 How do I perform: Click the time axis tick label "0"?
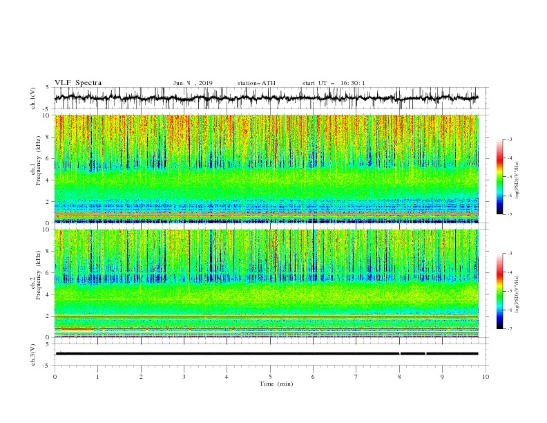pyautogui.click(x=55, y=377)
